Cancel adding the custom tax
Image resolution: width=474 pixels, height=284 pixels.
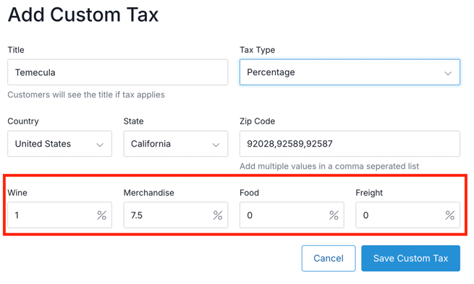(329, 259)
